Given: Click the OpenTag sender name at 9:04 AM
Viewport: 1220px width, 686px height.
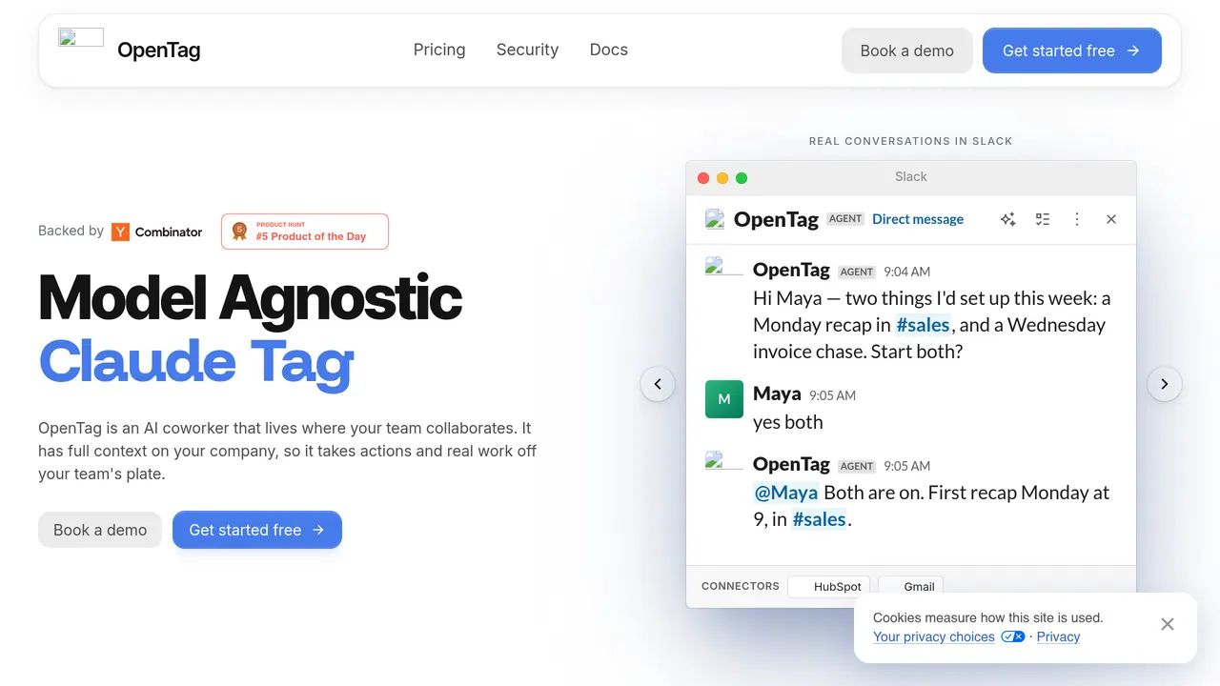Looking at the screenshot, I should (x=791, y=270).
